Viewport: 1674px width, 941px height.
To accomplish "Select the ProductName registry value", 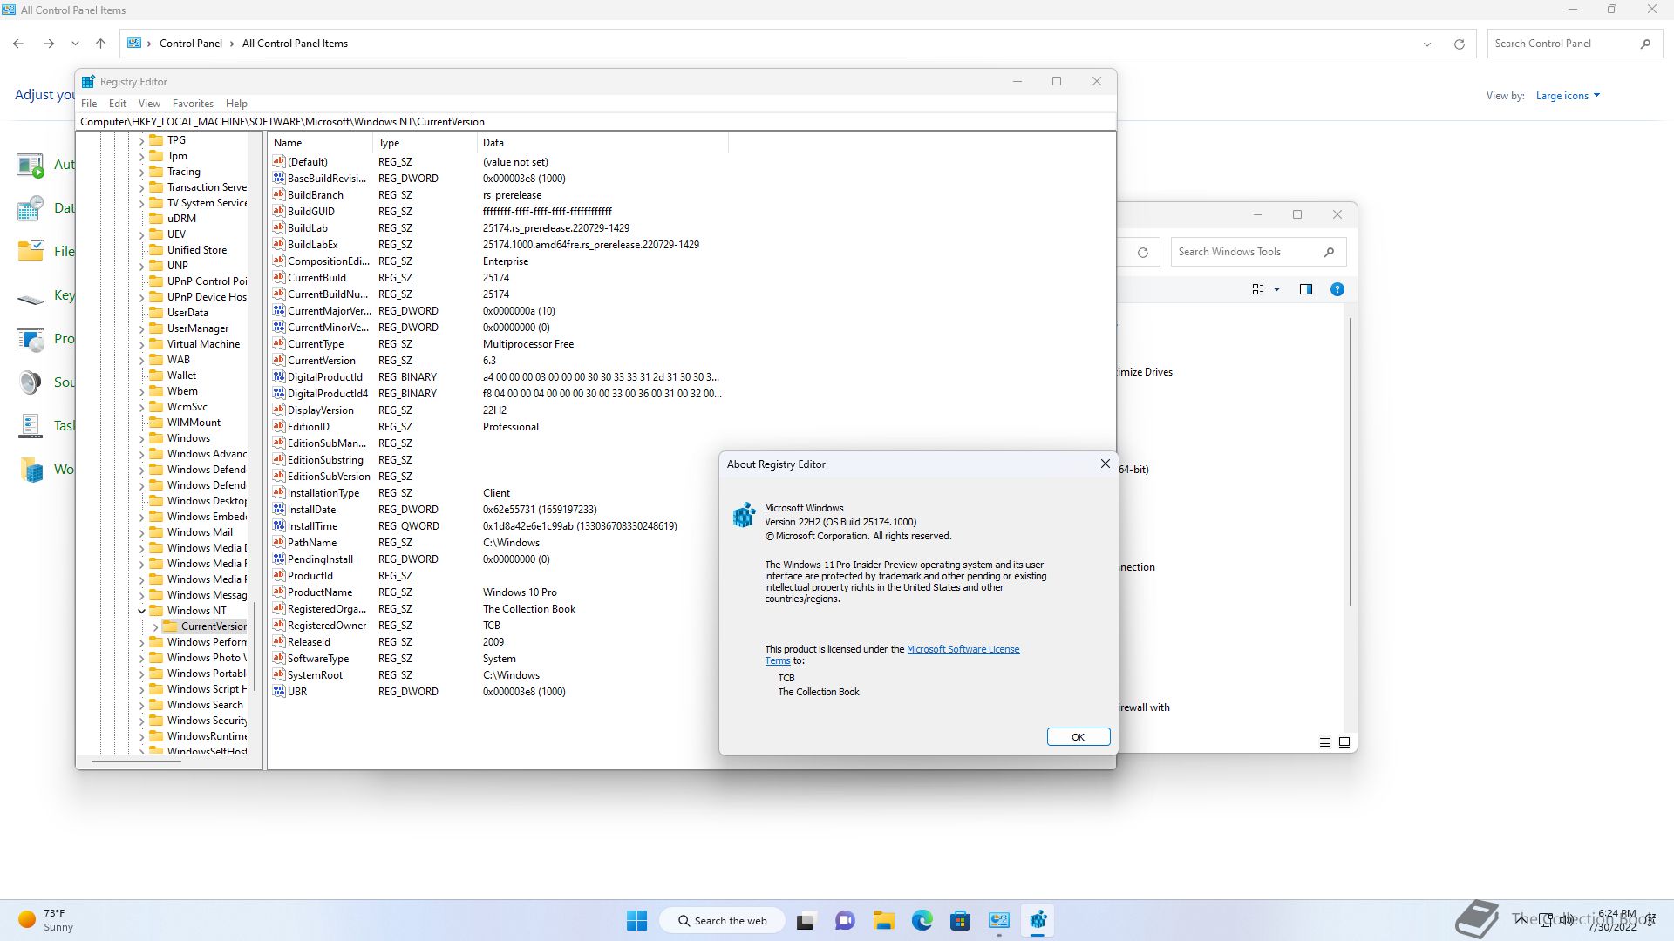I will click(x=320, y=592).
